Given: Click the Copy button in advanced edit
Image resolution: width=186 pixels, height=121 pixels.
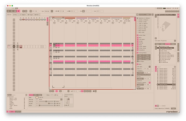Looking at the screenshot, I should coord(140,57).
